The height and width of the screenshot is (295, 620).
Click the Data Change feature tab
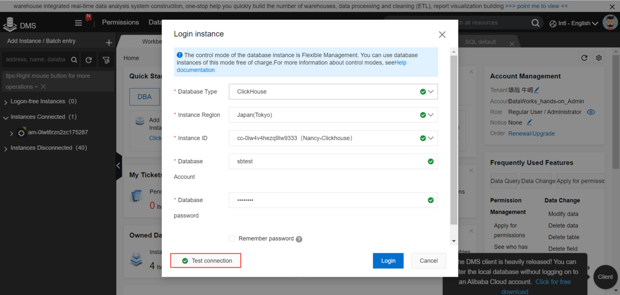[x=538, y=181]
